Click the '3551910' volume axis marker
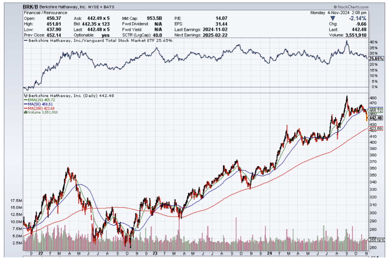The height and width of the screenshot is (262, 390). (x=377, y=240)
